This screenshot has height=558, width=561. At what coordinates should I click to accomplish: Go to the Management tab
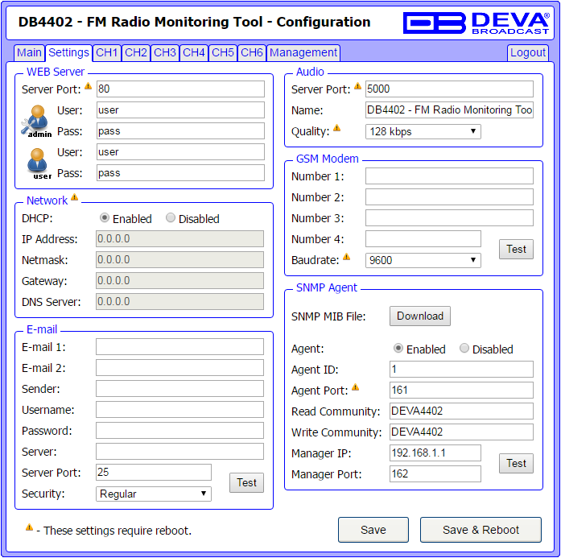click(x=303, y=52)
